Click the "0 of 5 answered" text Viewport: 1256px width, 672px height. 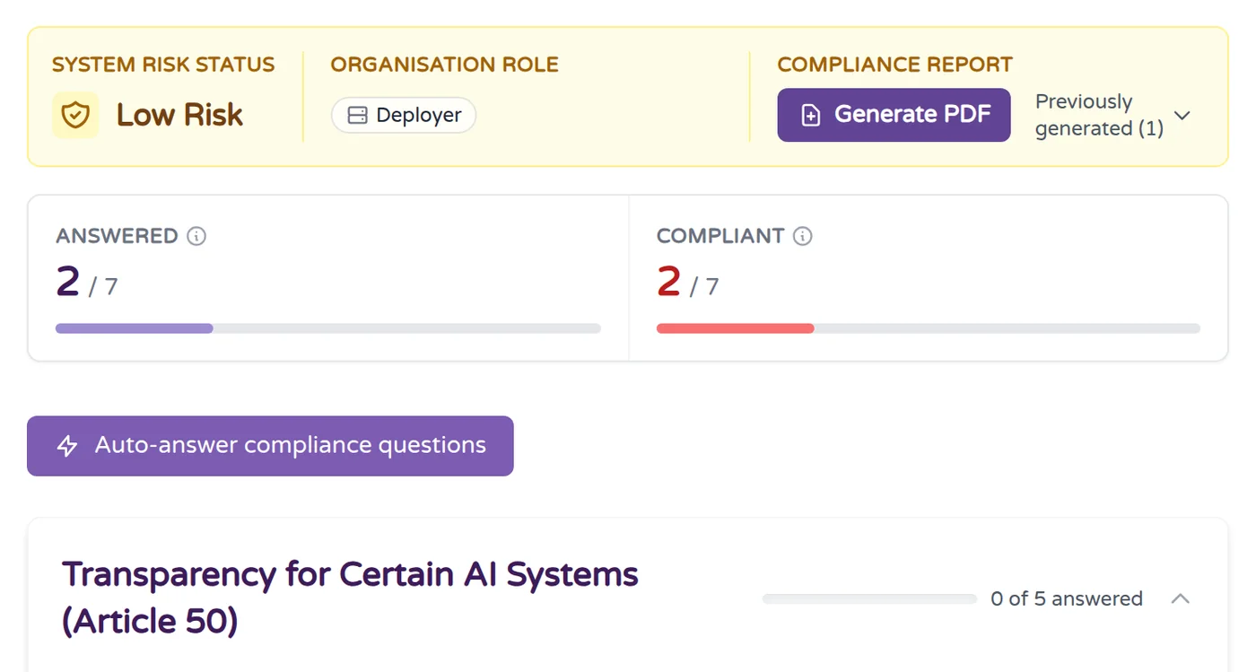1067,598
